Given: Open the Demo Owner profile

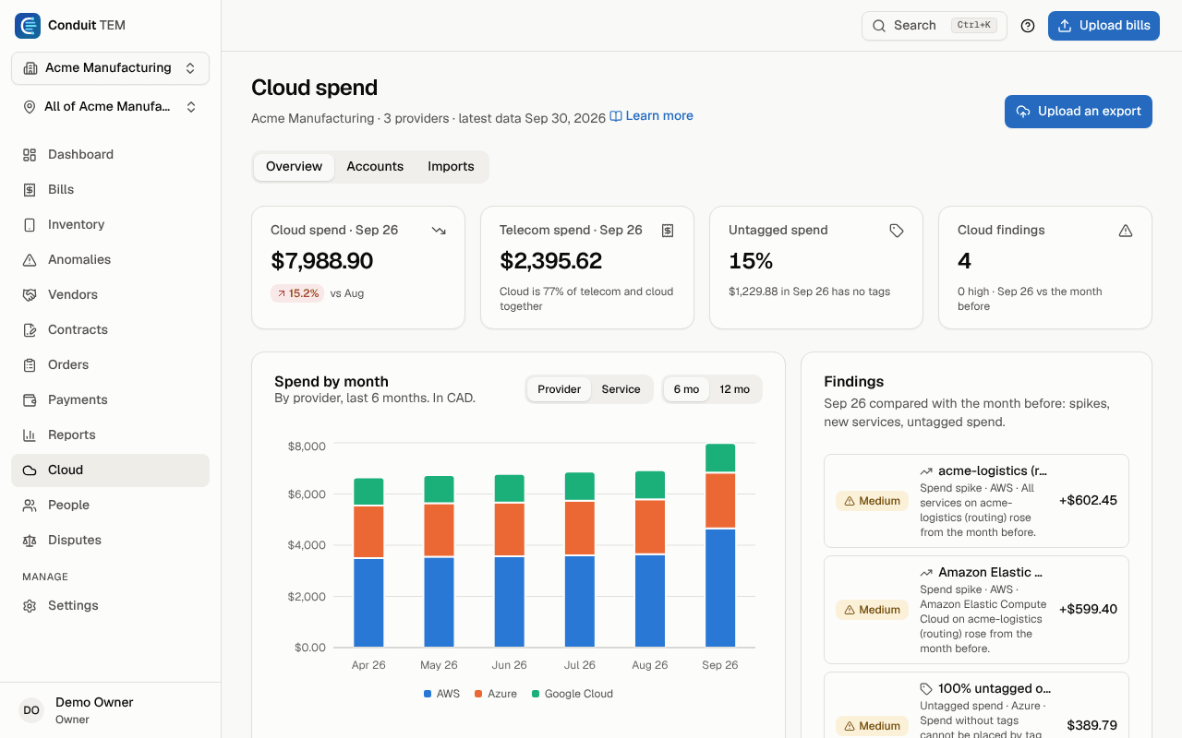Looking at the screenshot, I should [111, 710].
